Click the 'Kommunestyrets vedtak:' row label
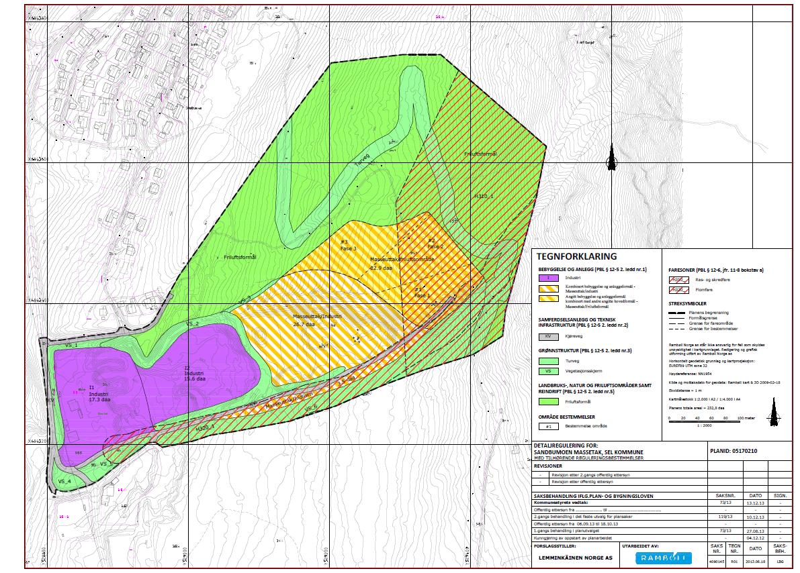This screenshot has height=573, width=800. pos(561,503)
